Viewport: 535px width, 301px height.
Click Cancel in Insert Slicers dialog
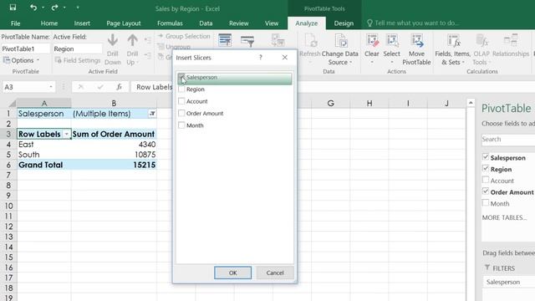pos(275,273)
